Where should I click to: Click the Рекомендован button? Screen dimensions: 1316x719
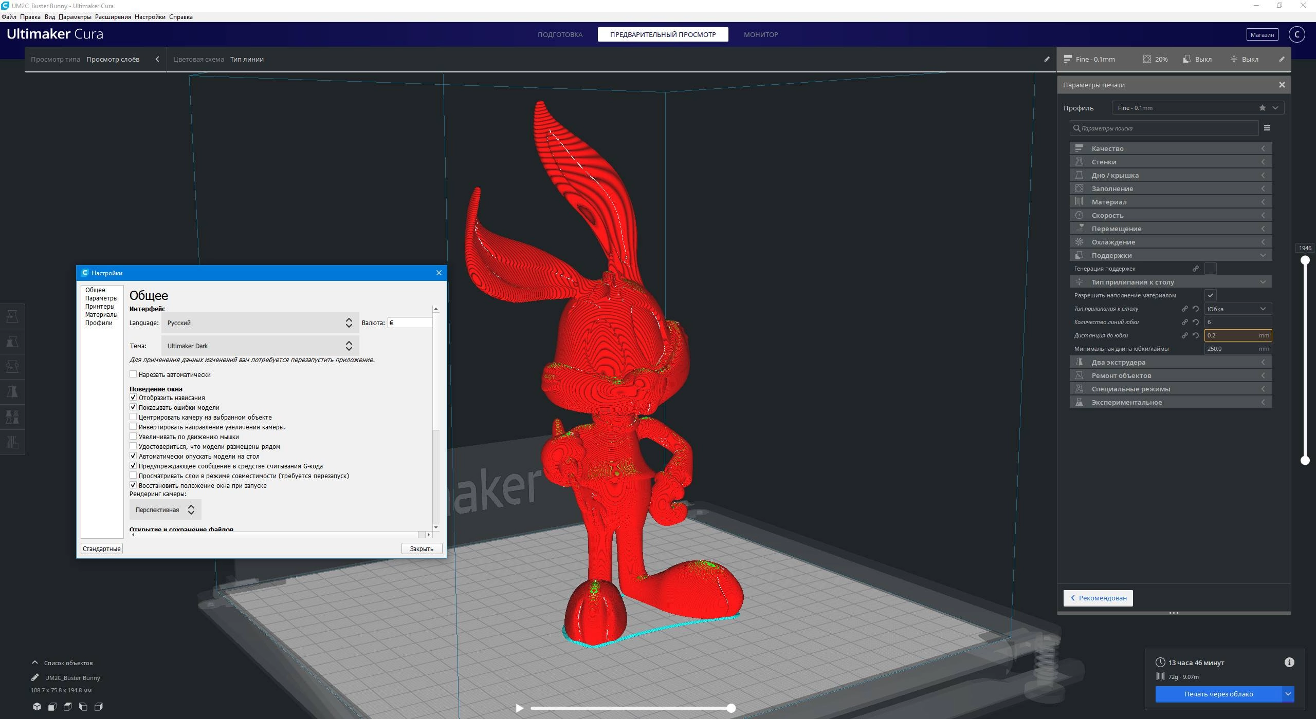point(1098,598)
